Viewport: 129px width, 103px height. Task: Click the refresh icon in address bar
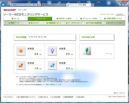[40, 5]
